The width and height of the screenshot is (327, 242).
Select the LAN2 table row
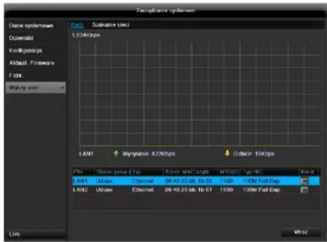[x=196, y=190]
